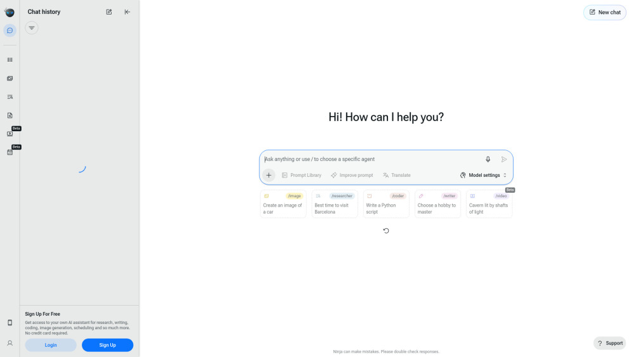Click Improve prompt
The height and width of the screenshot is (357, 634).
click(x=352, y=175)
